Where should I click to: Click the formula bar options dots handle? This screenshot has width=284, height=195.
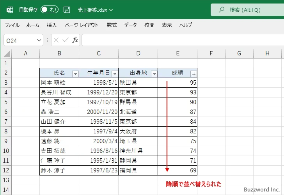(47, 40)
